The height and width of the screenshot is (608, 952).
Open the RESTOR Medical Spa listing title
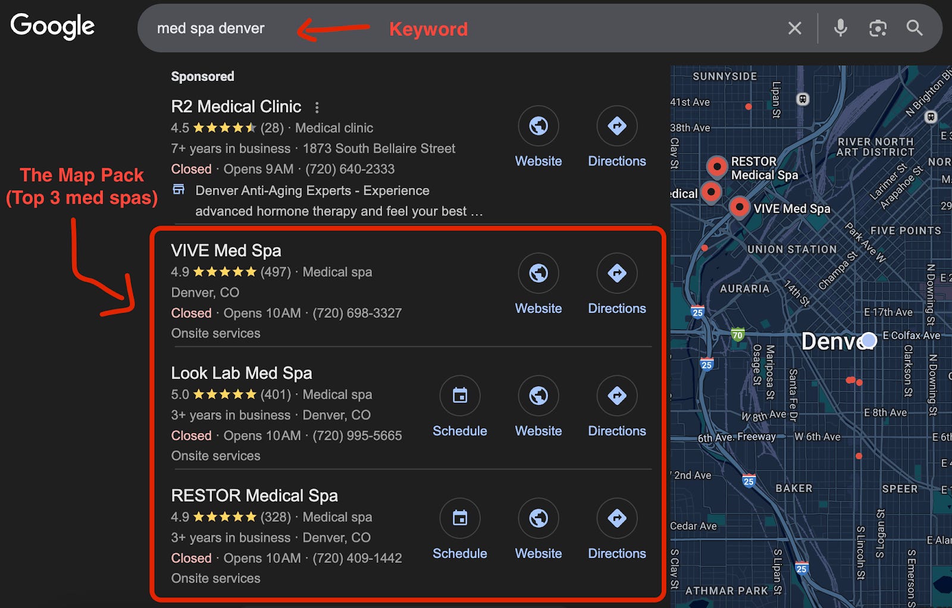point(255,496)
